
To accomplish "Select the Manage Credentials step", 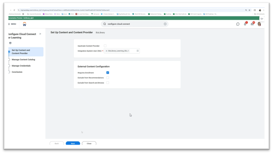I will [21, 66].
